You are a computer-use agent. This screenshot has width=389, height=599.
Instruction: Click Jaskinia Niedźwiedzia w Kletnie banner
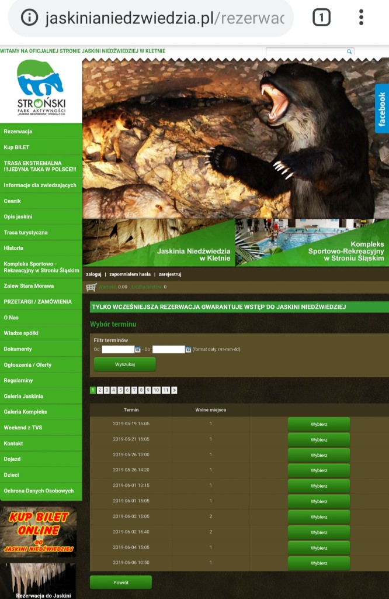159,243
